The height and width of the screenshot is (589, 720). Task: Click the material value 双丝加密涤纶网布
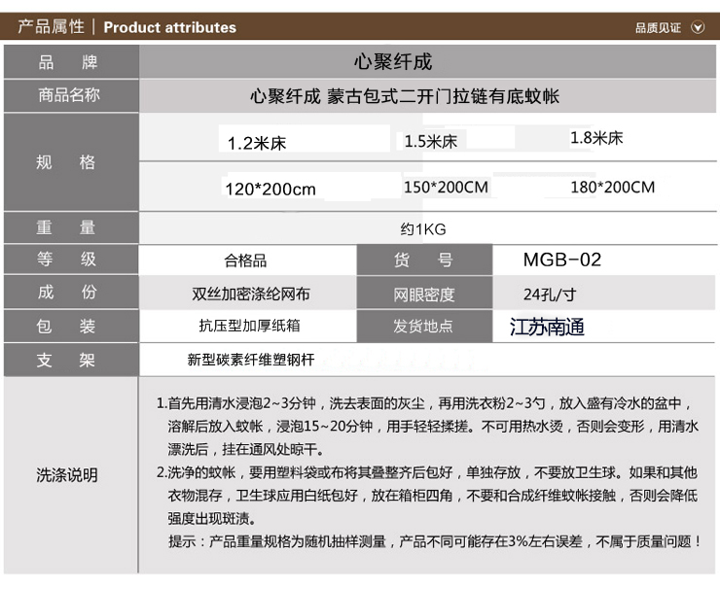(x=251, y=294)
